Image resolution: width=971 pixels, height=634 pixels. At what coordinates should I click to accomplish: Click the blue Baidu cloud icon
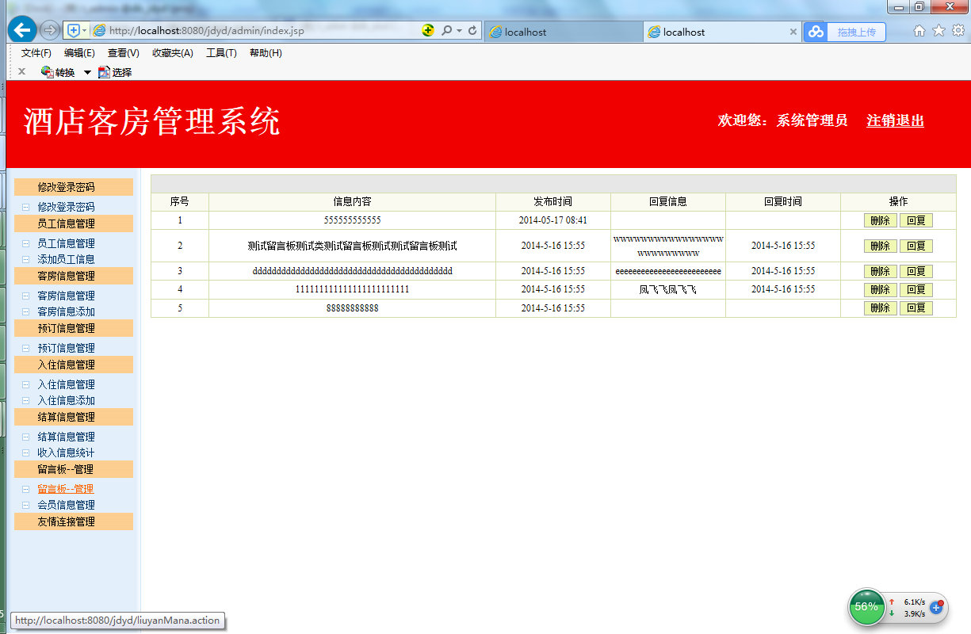pos(816,32)
